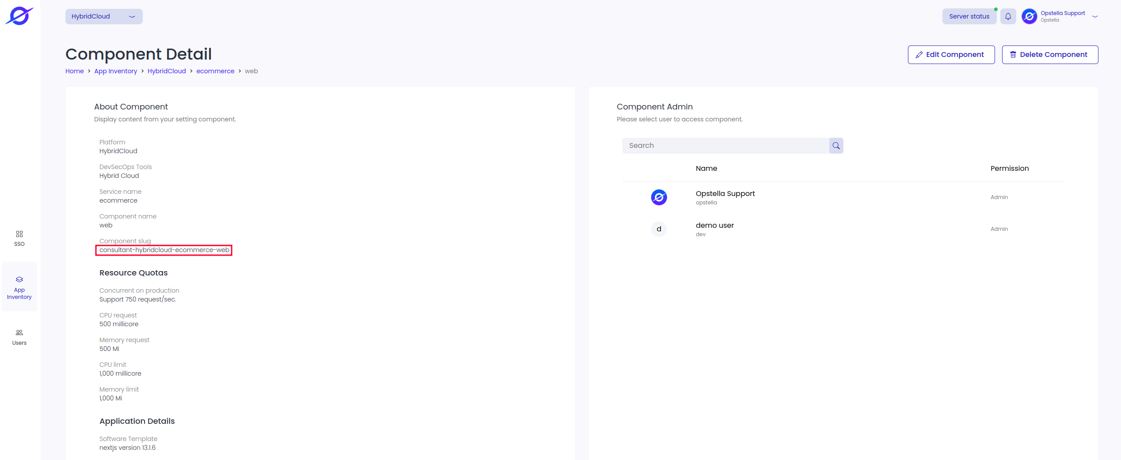Viewport: 1121px width, 460px height.
Task: Click the 'web' breadcrumb item
Action: coord(252,71)
